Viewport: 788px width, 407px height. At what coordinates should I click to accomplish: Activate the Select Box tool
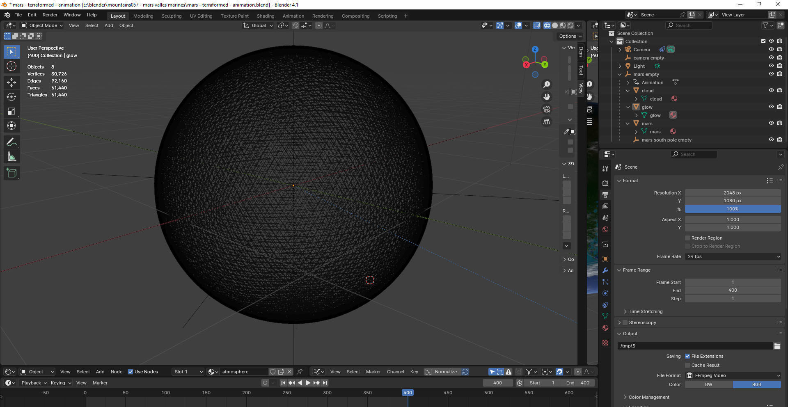(x=11, y=52)
